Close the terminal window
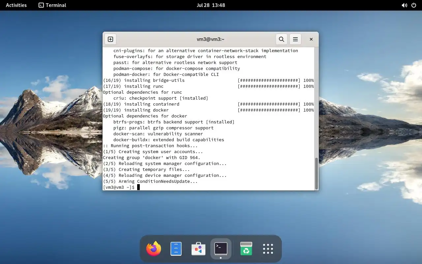The image size is (422, 264). 311,39
